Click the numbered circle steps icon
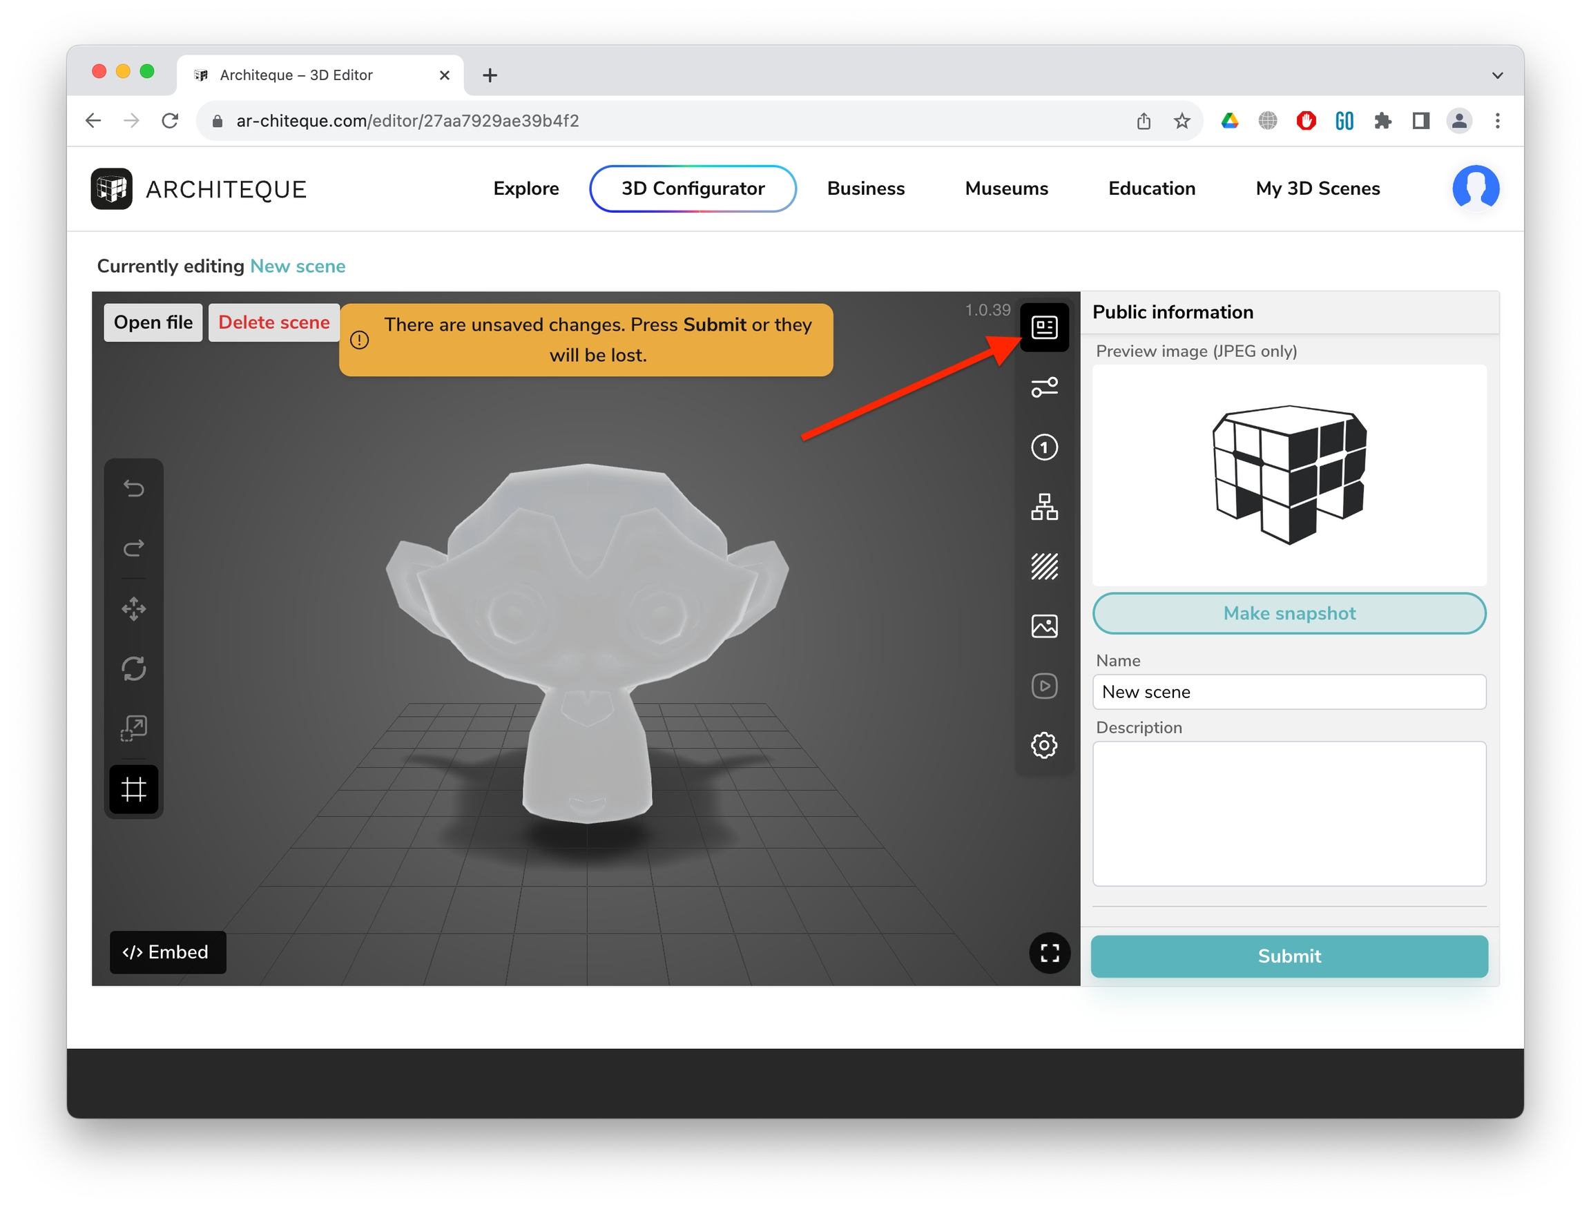 pyautogui.click(x=1043, y=447)
